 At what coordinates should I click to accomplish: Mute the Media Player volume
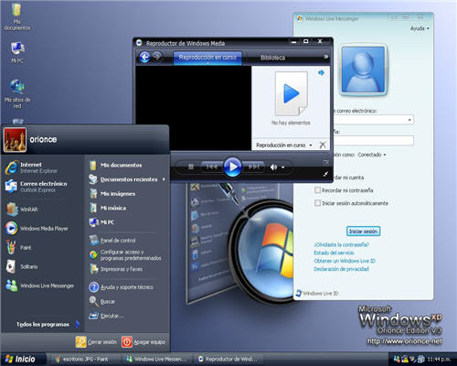click(273, 167)
